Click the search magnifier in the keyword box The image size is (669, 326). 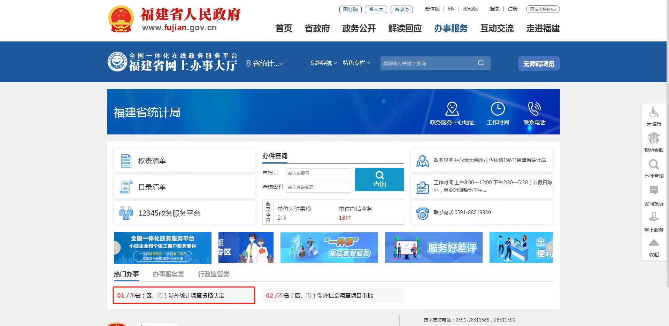tap(480, 63)
